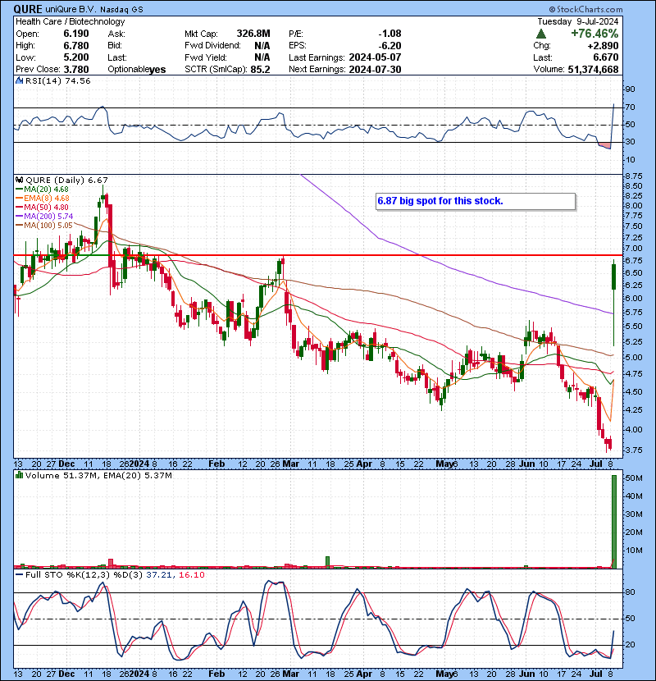Select the 51,374,668 volume figure
656x681 pixels.
(593, 69)
